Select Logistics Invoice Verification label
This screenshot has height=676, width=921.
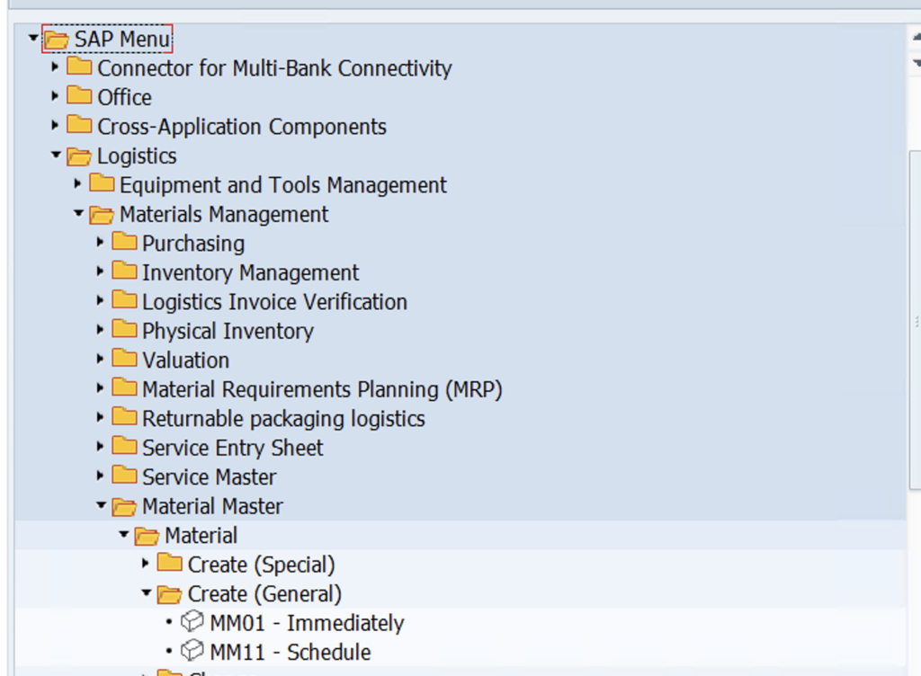pyautogui.click(x=274, y=302)
